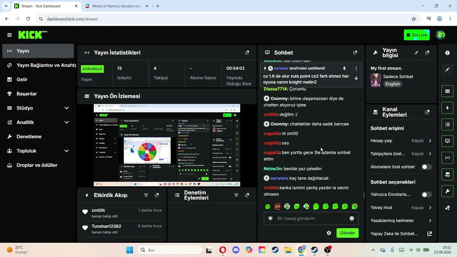The image size is (457, 257).
Task: Open Opera browser from the taskbar
Action: (223, 250)
